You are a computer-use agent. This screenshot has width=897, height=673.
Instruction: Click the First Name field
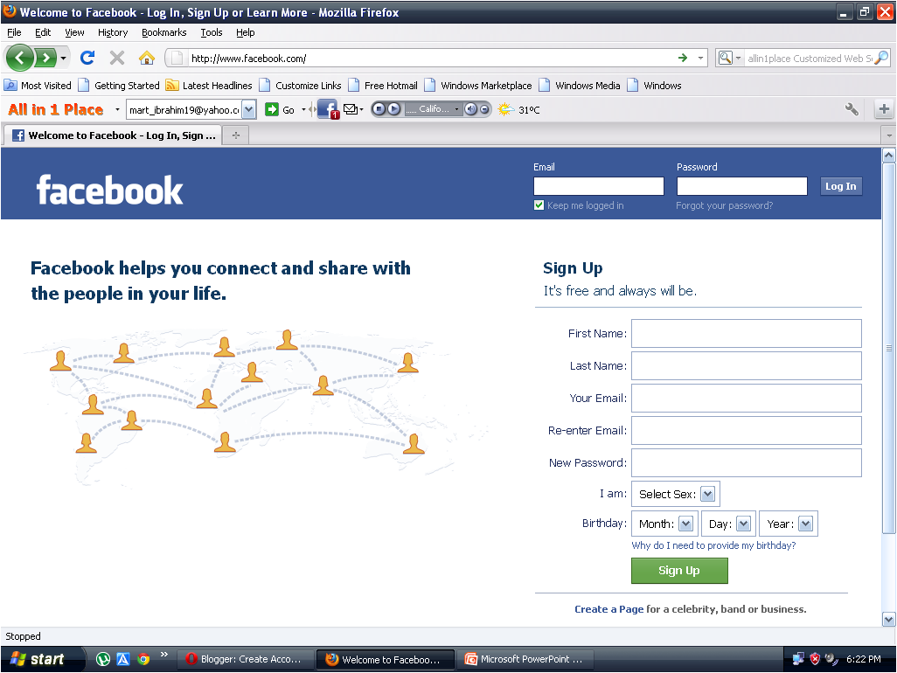pos(746,333)
